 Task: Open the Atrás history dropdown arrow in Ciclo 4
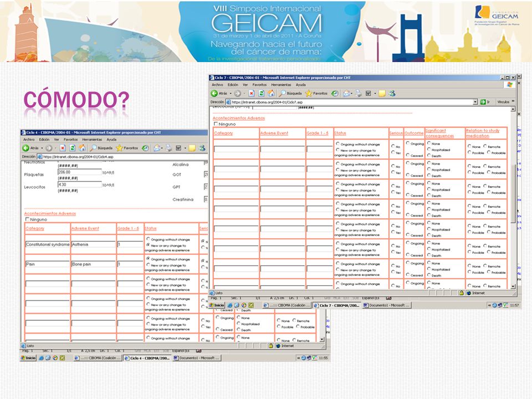coord(42,148)
